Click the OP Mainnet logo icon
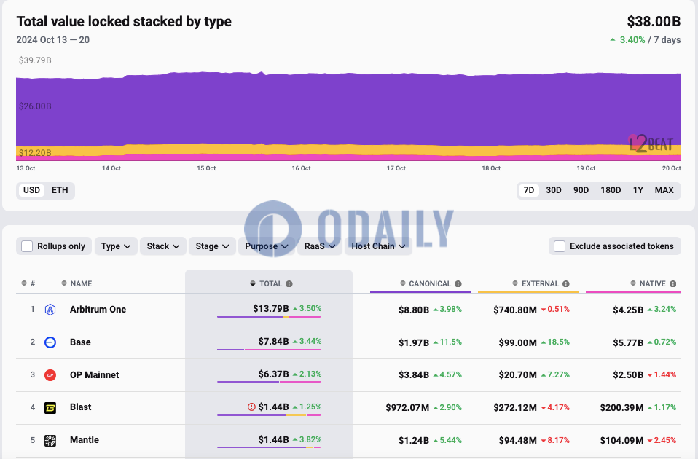Viewport: 698px width, 459px height. (50, 375)
